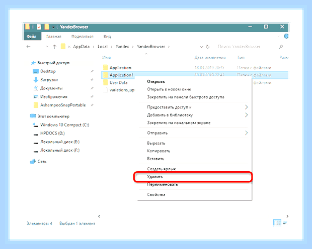Open the Вид ribbon tab

107,37
